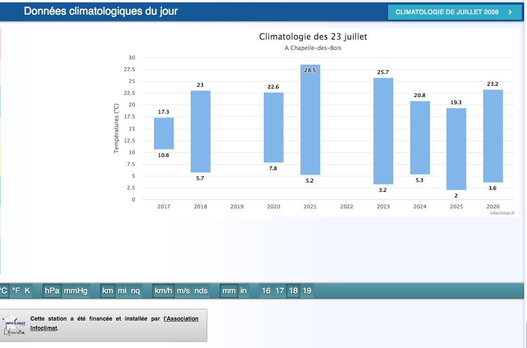Open l'Association Infoclimat link
Image resolution: width=527 pixels, height=348 pixels.
[x=114, y=323]
